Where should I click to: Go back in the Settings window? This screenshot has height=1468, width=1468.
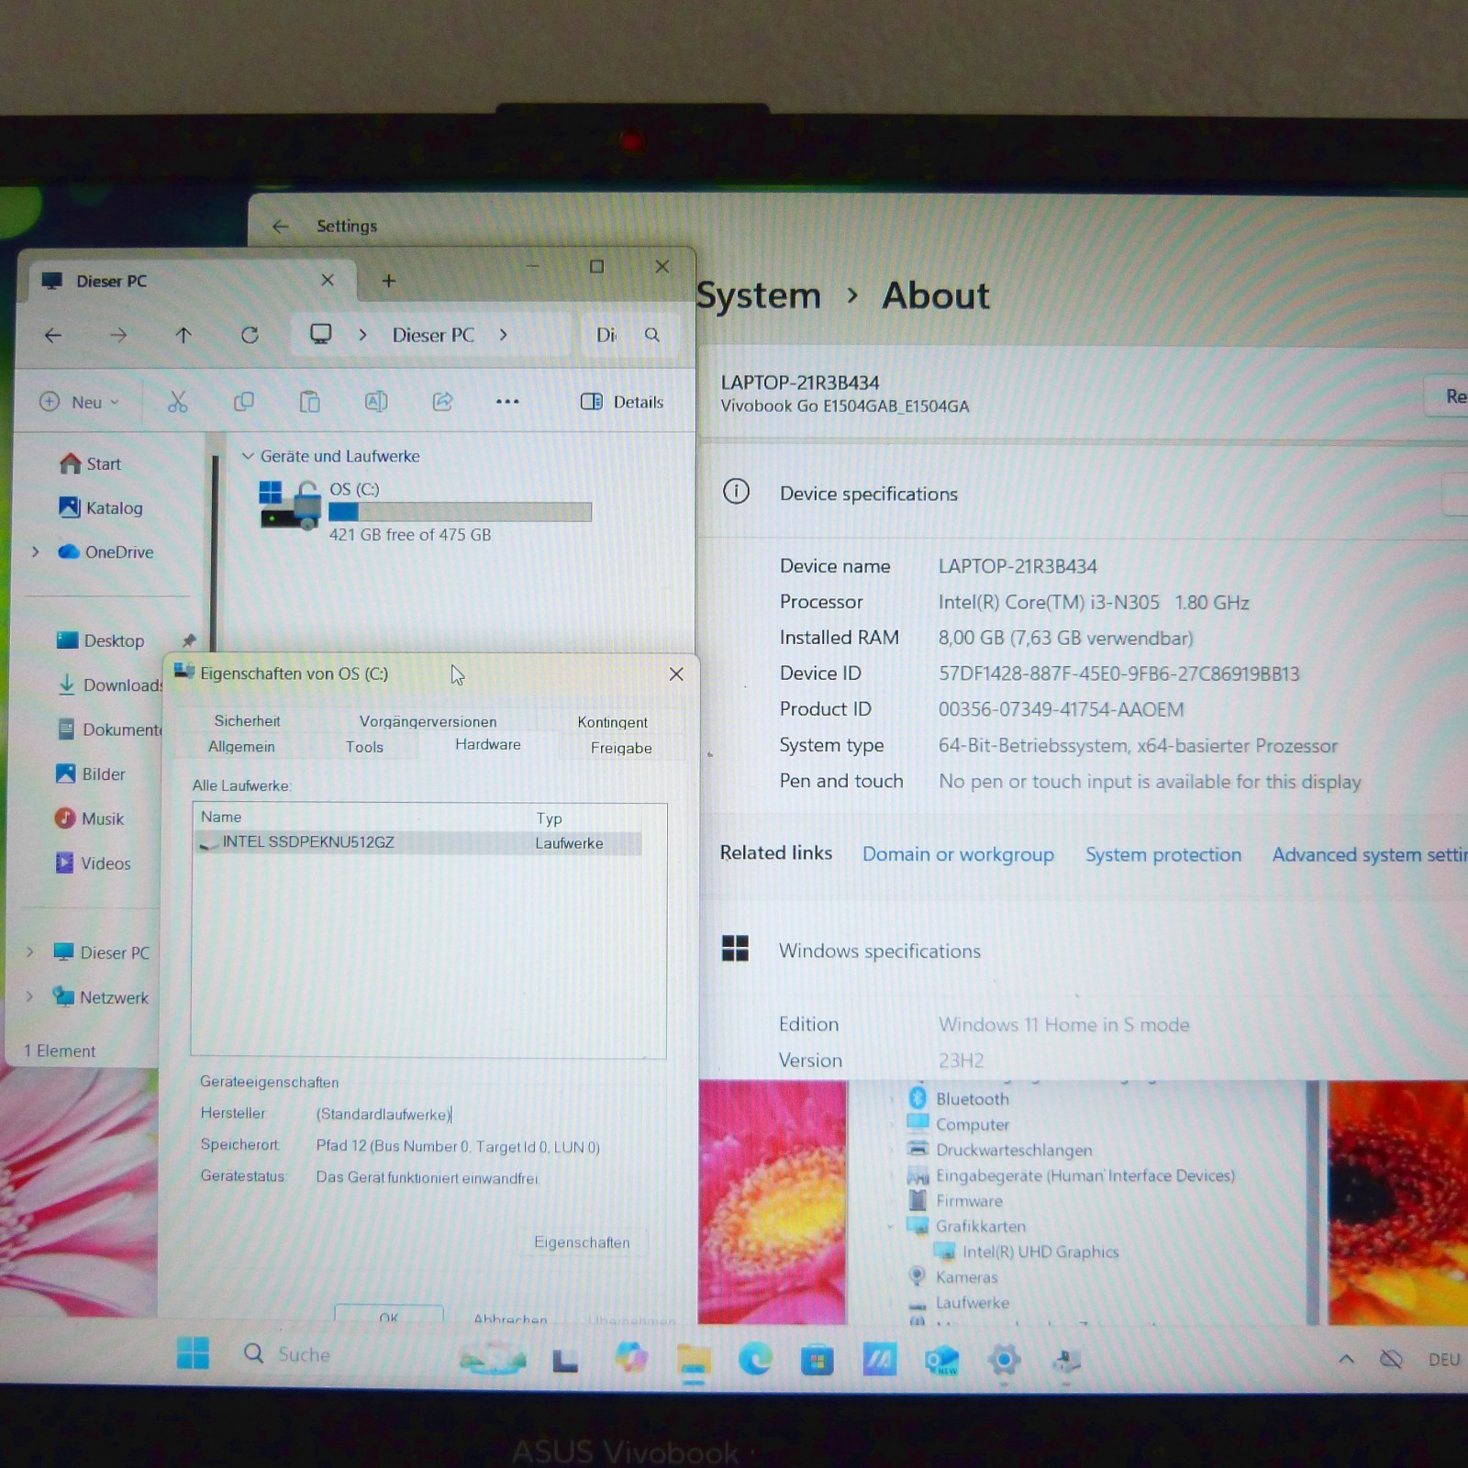click(281, 226)
